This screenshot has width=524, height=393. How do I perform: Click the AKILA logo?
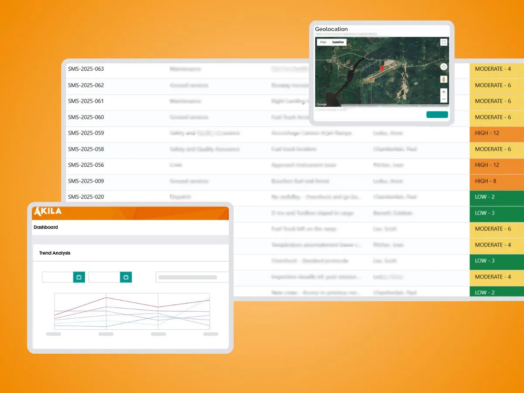(48, 212)
